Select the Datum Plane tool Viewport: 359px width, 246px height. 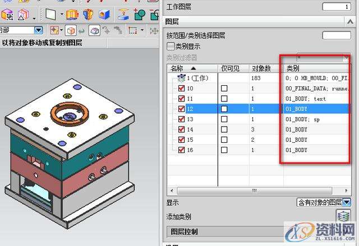coord(50,14)
